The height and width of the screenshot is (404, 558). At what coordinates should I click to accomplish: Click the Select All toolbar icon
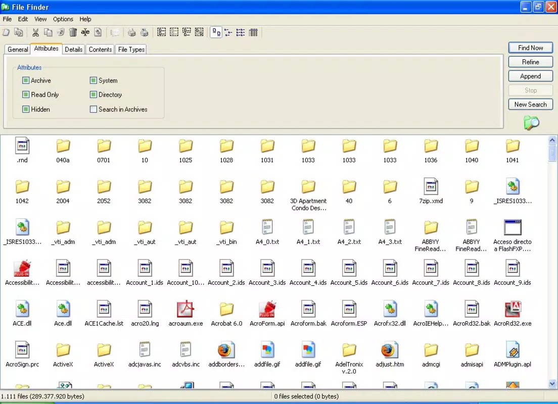[x=162, y=33]
